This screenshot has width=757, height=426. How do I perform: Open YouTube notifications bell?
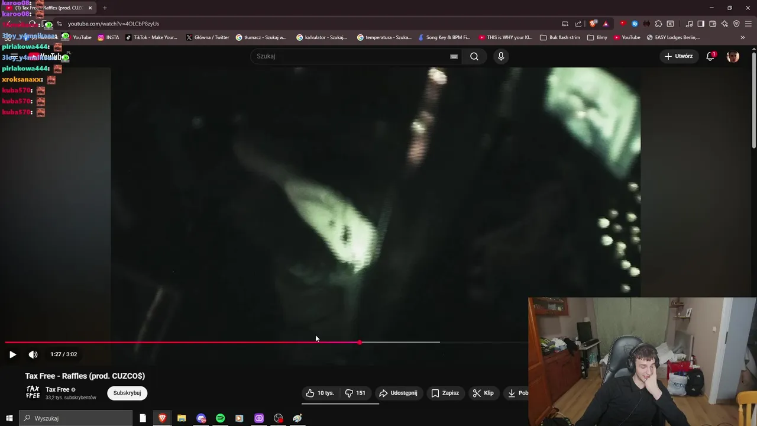(x=710, y=56)
